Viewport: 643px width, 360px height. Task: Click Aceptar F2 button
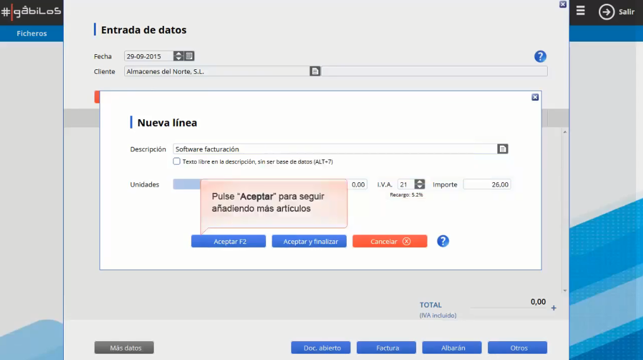click(x=228, y=241)
